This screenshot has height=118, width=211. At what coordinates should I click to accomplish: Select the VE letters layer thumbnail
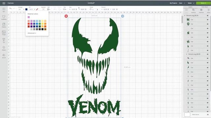click(188, 42)
